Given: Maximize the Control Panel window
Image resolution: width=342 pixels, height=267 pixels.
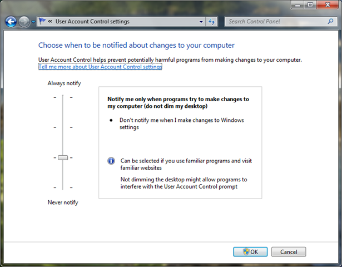Looking at the screenshot, I should click(310, 5).
